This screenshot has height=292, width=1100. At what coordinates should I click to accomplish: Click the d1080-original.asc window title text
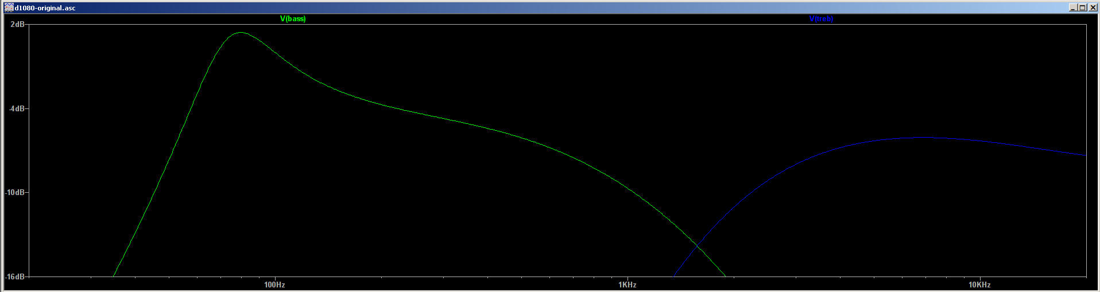tap(45, 8)
